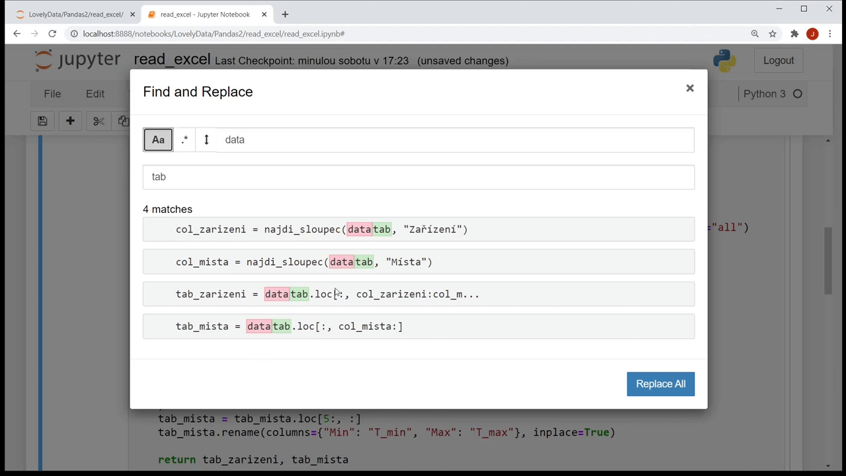Reload the page in browser
The image size is (846, 476).
pos(52,34)
